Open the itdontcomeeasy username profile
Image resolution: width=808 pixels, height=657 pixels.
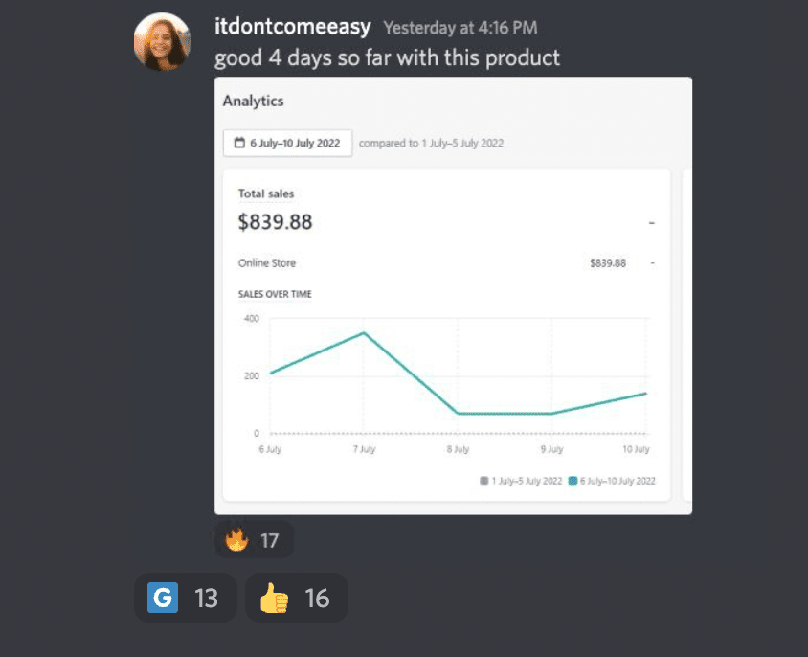pyautogui.click(x=292, y=26)
